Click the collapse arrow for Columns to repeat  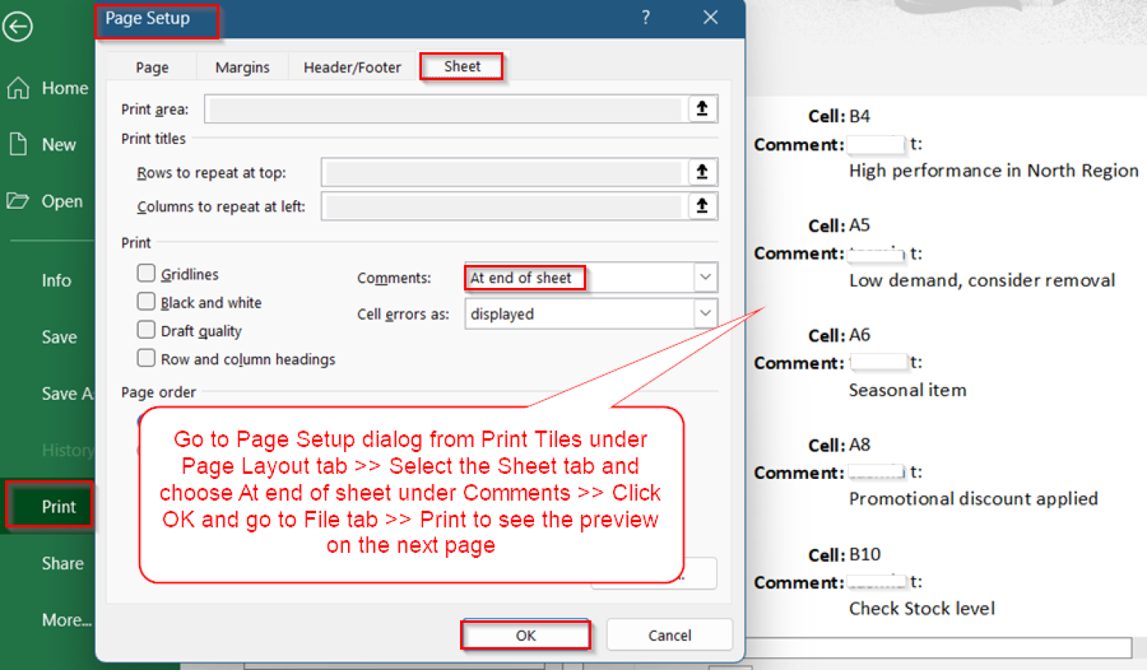click(x=701, y=207)
